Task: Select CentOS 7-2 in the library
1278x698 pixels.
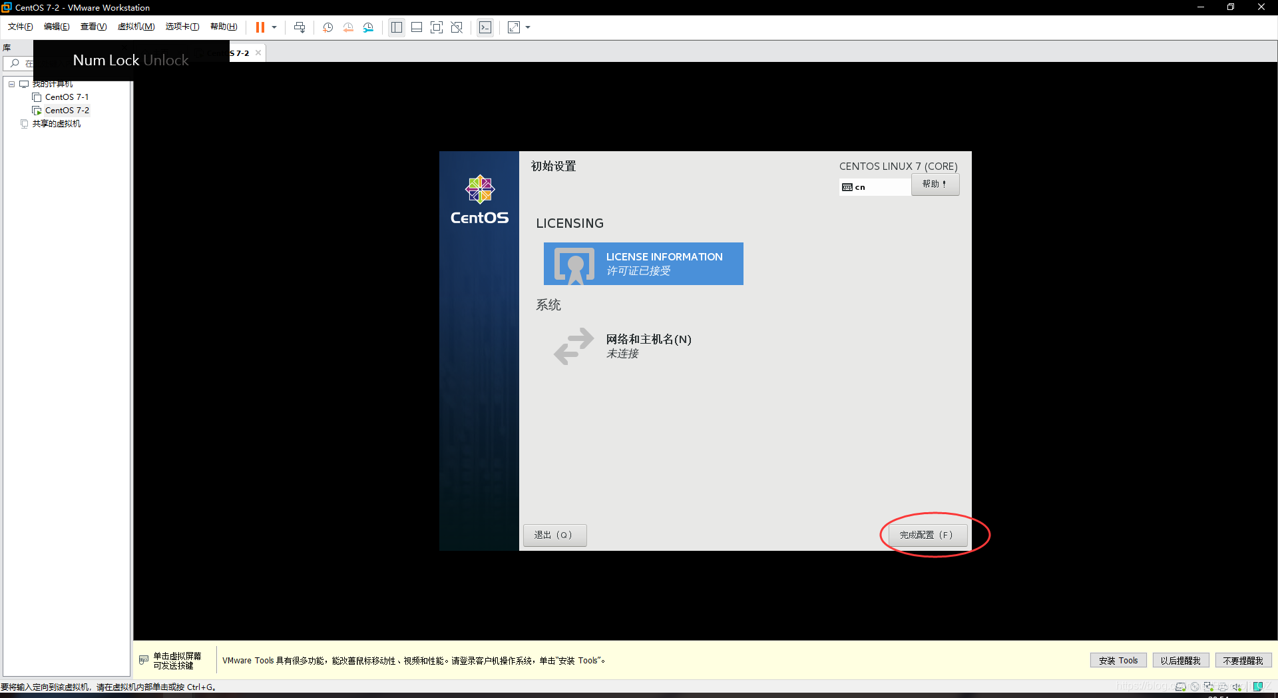Action: tap(67, 111)
